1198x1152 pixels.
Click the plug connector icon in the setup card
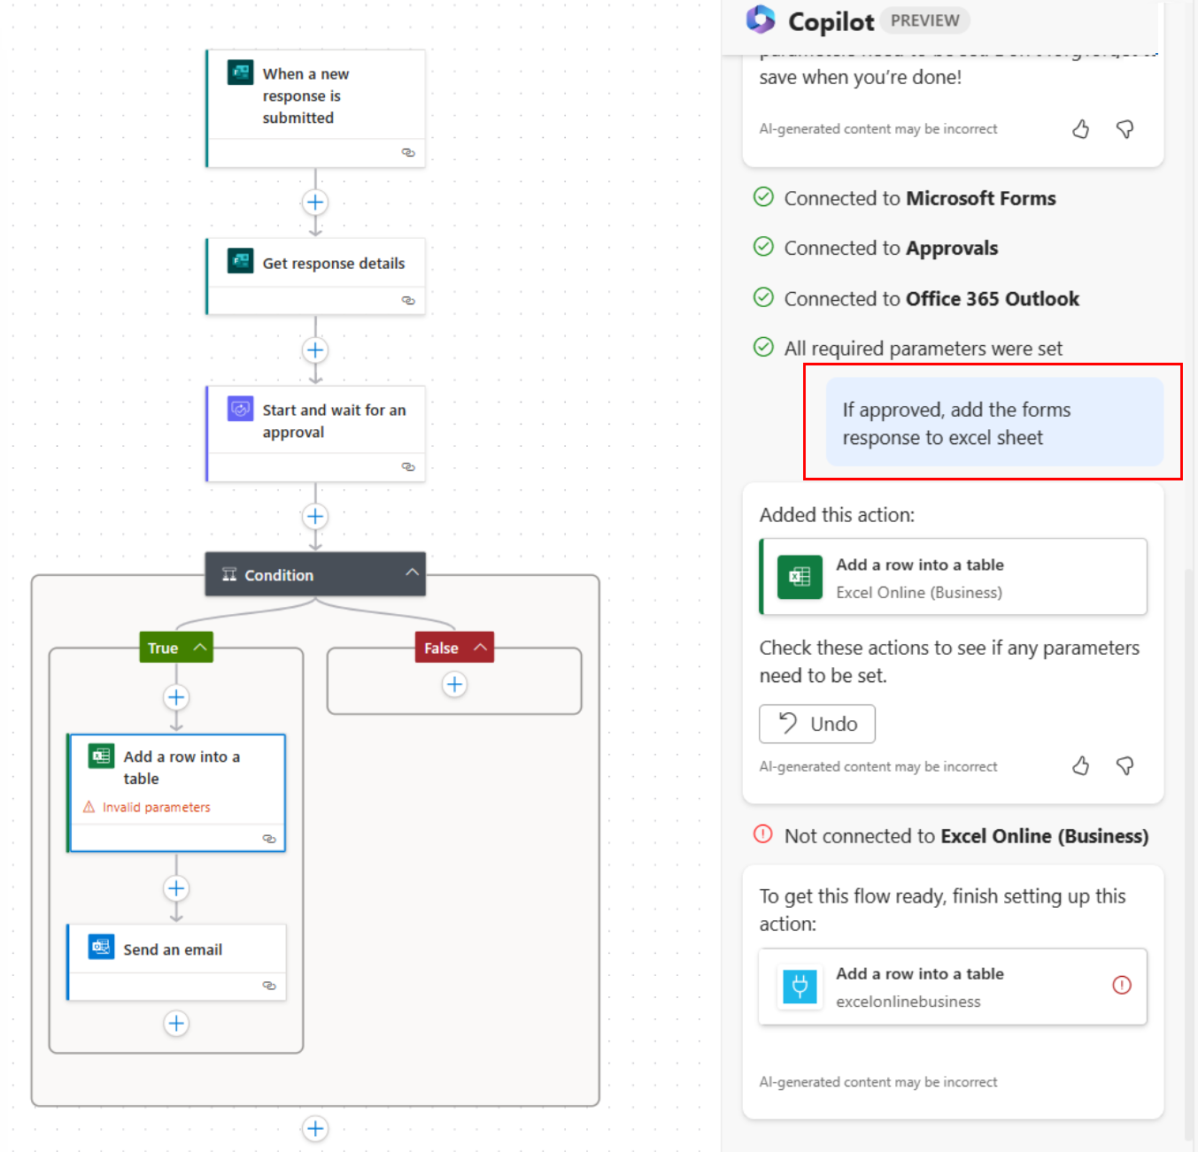[800, 986]
